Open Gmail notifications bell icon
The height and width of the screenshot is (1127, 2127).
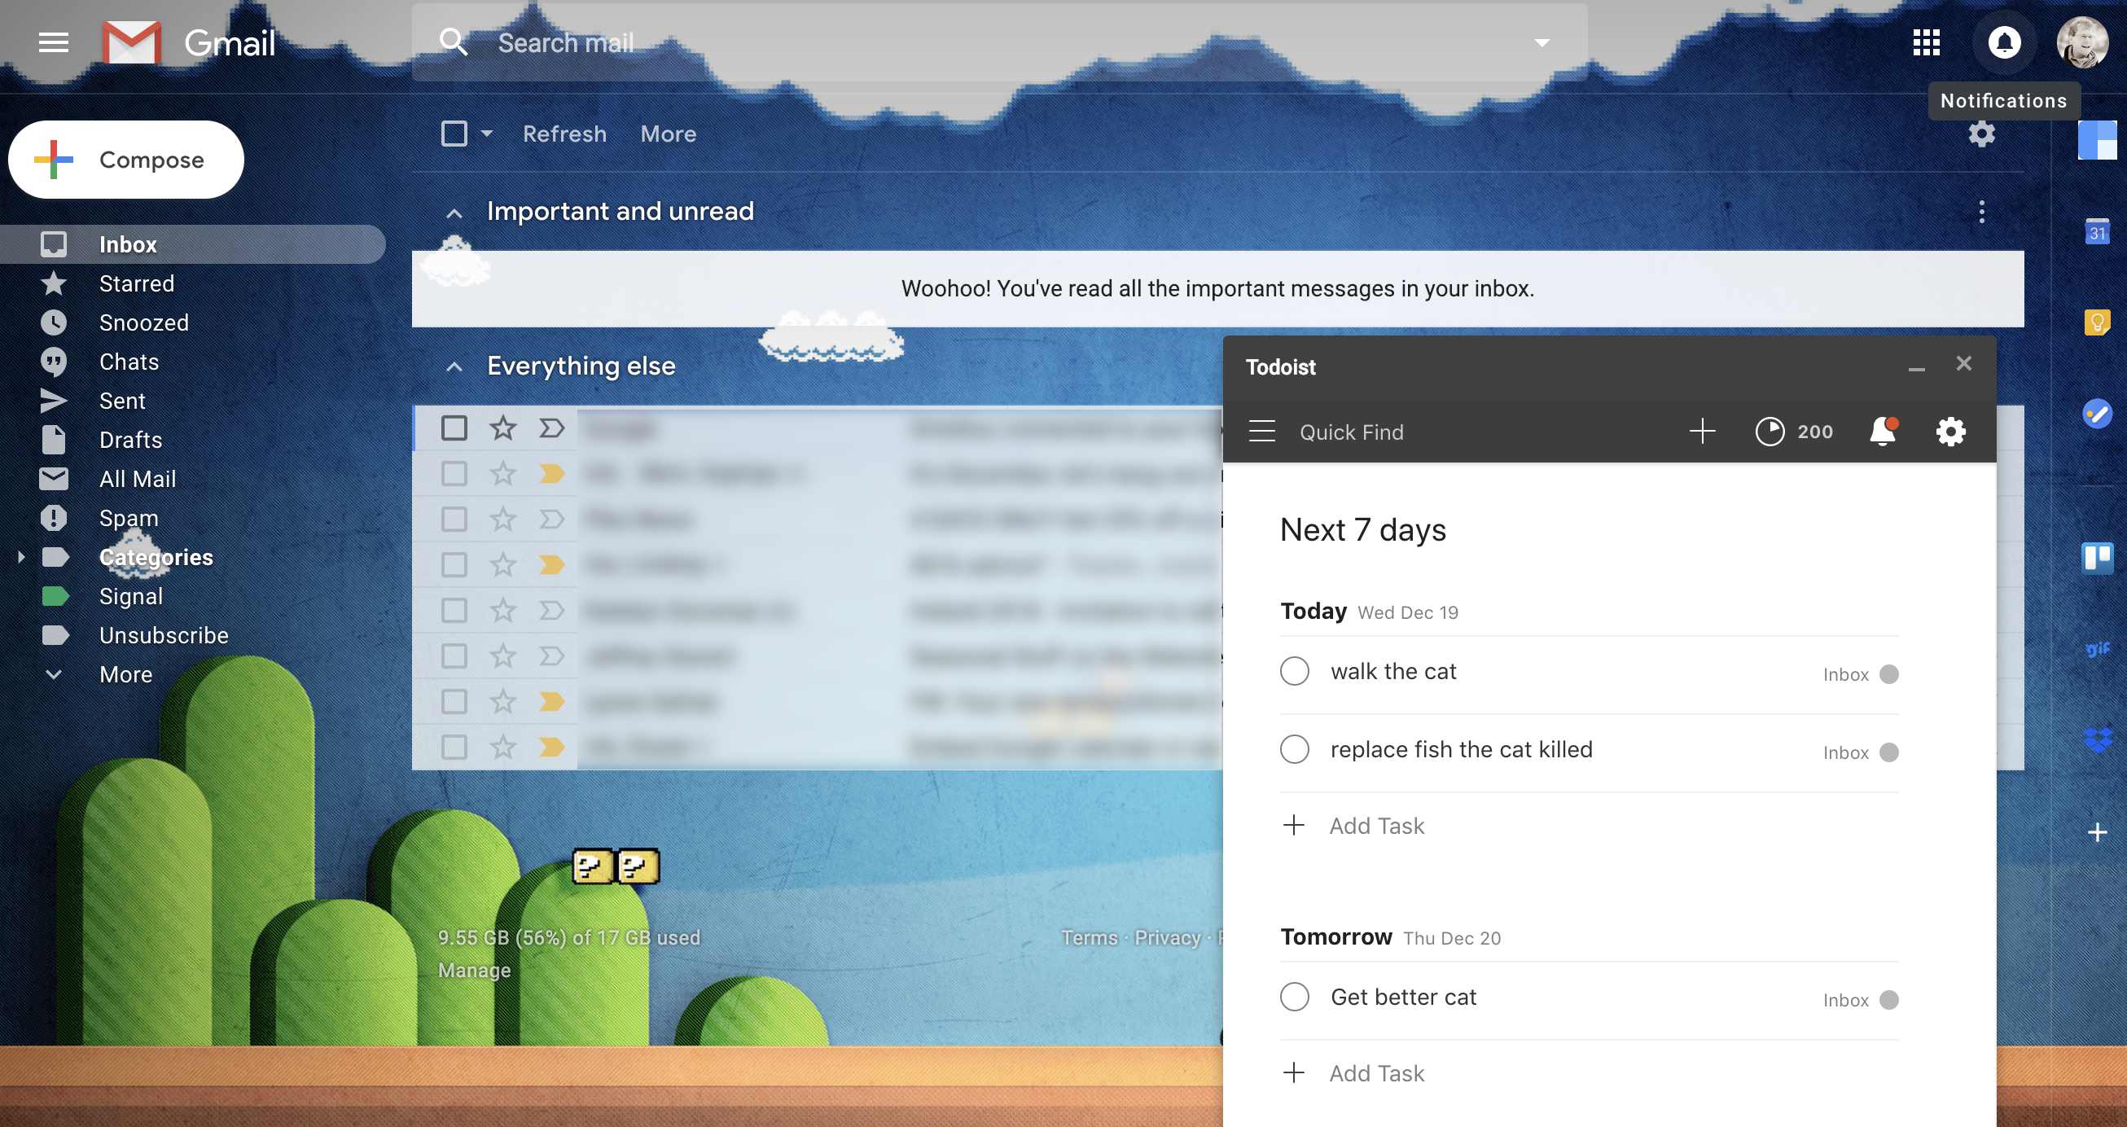2003,42
